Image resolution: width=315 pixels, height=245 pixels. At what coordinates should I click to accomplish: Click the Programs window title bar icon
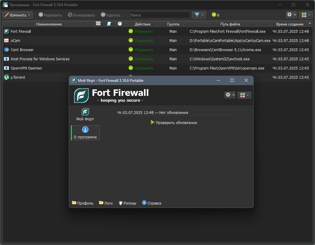pos(5,5)
